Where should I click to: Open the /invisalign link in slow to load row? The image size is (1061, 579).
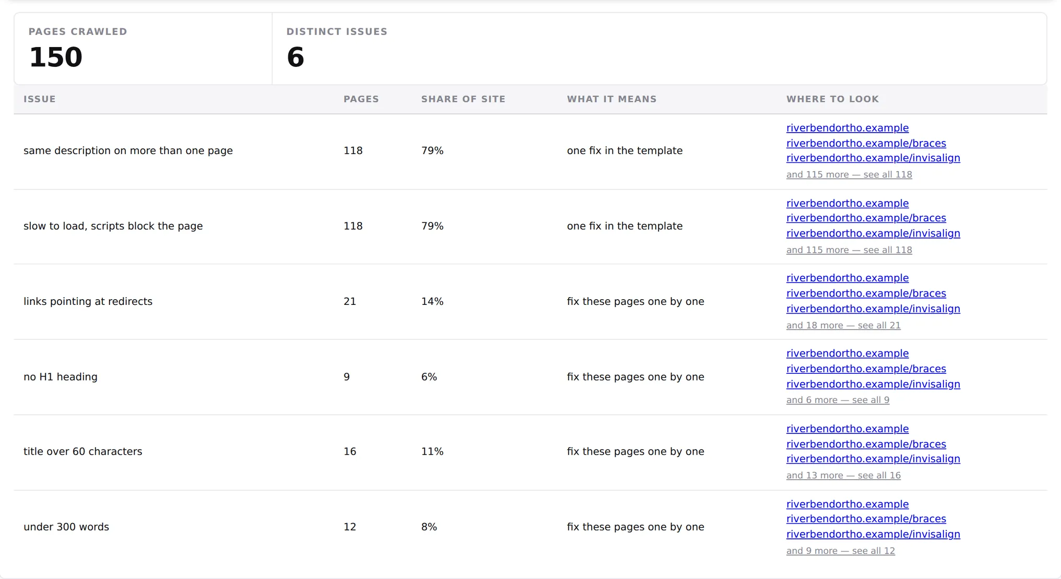coord(873,233)
